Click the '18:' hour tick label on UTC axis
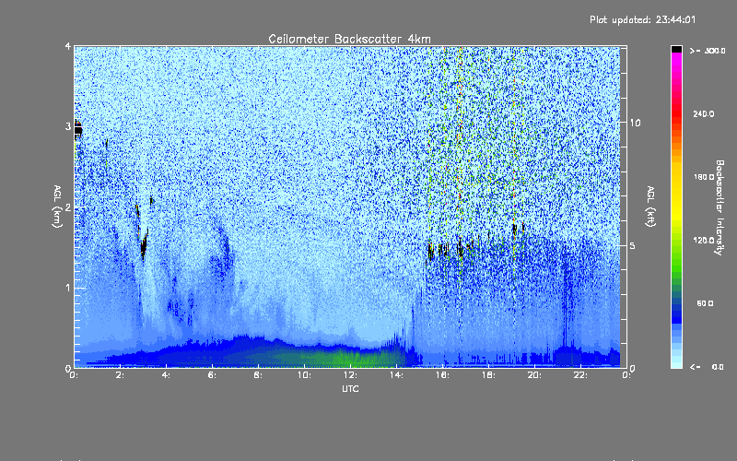 pos(489,375)
